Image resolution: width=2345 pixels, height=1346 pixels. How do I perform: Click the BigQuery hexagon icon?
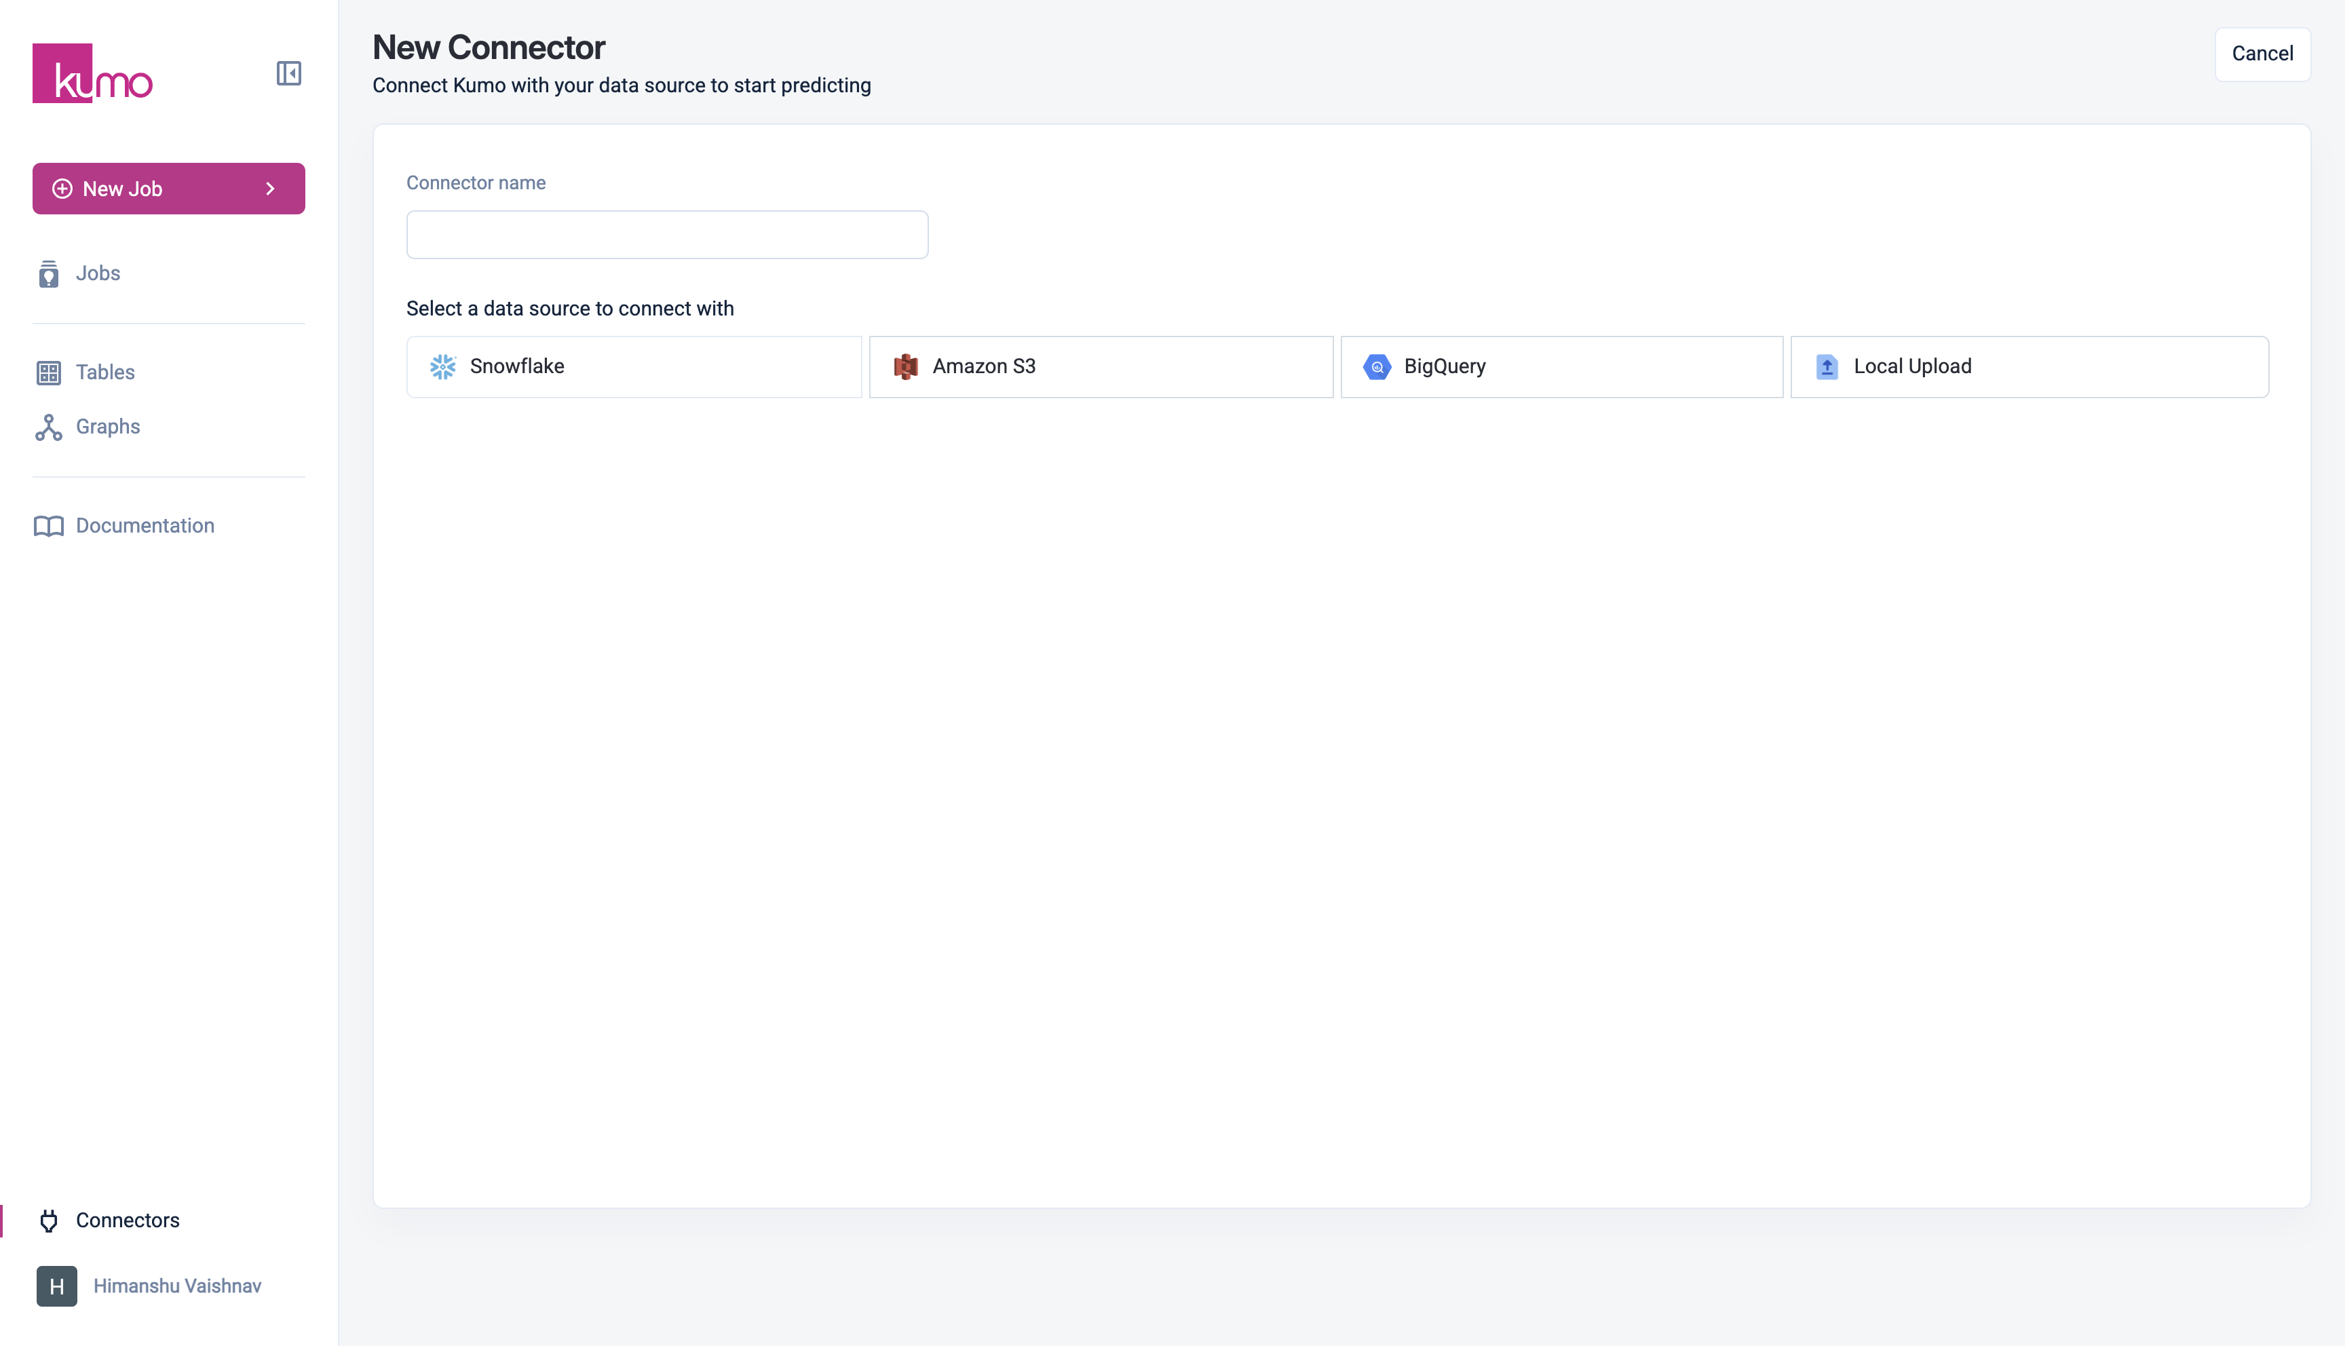tap(1376, 367)
